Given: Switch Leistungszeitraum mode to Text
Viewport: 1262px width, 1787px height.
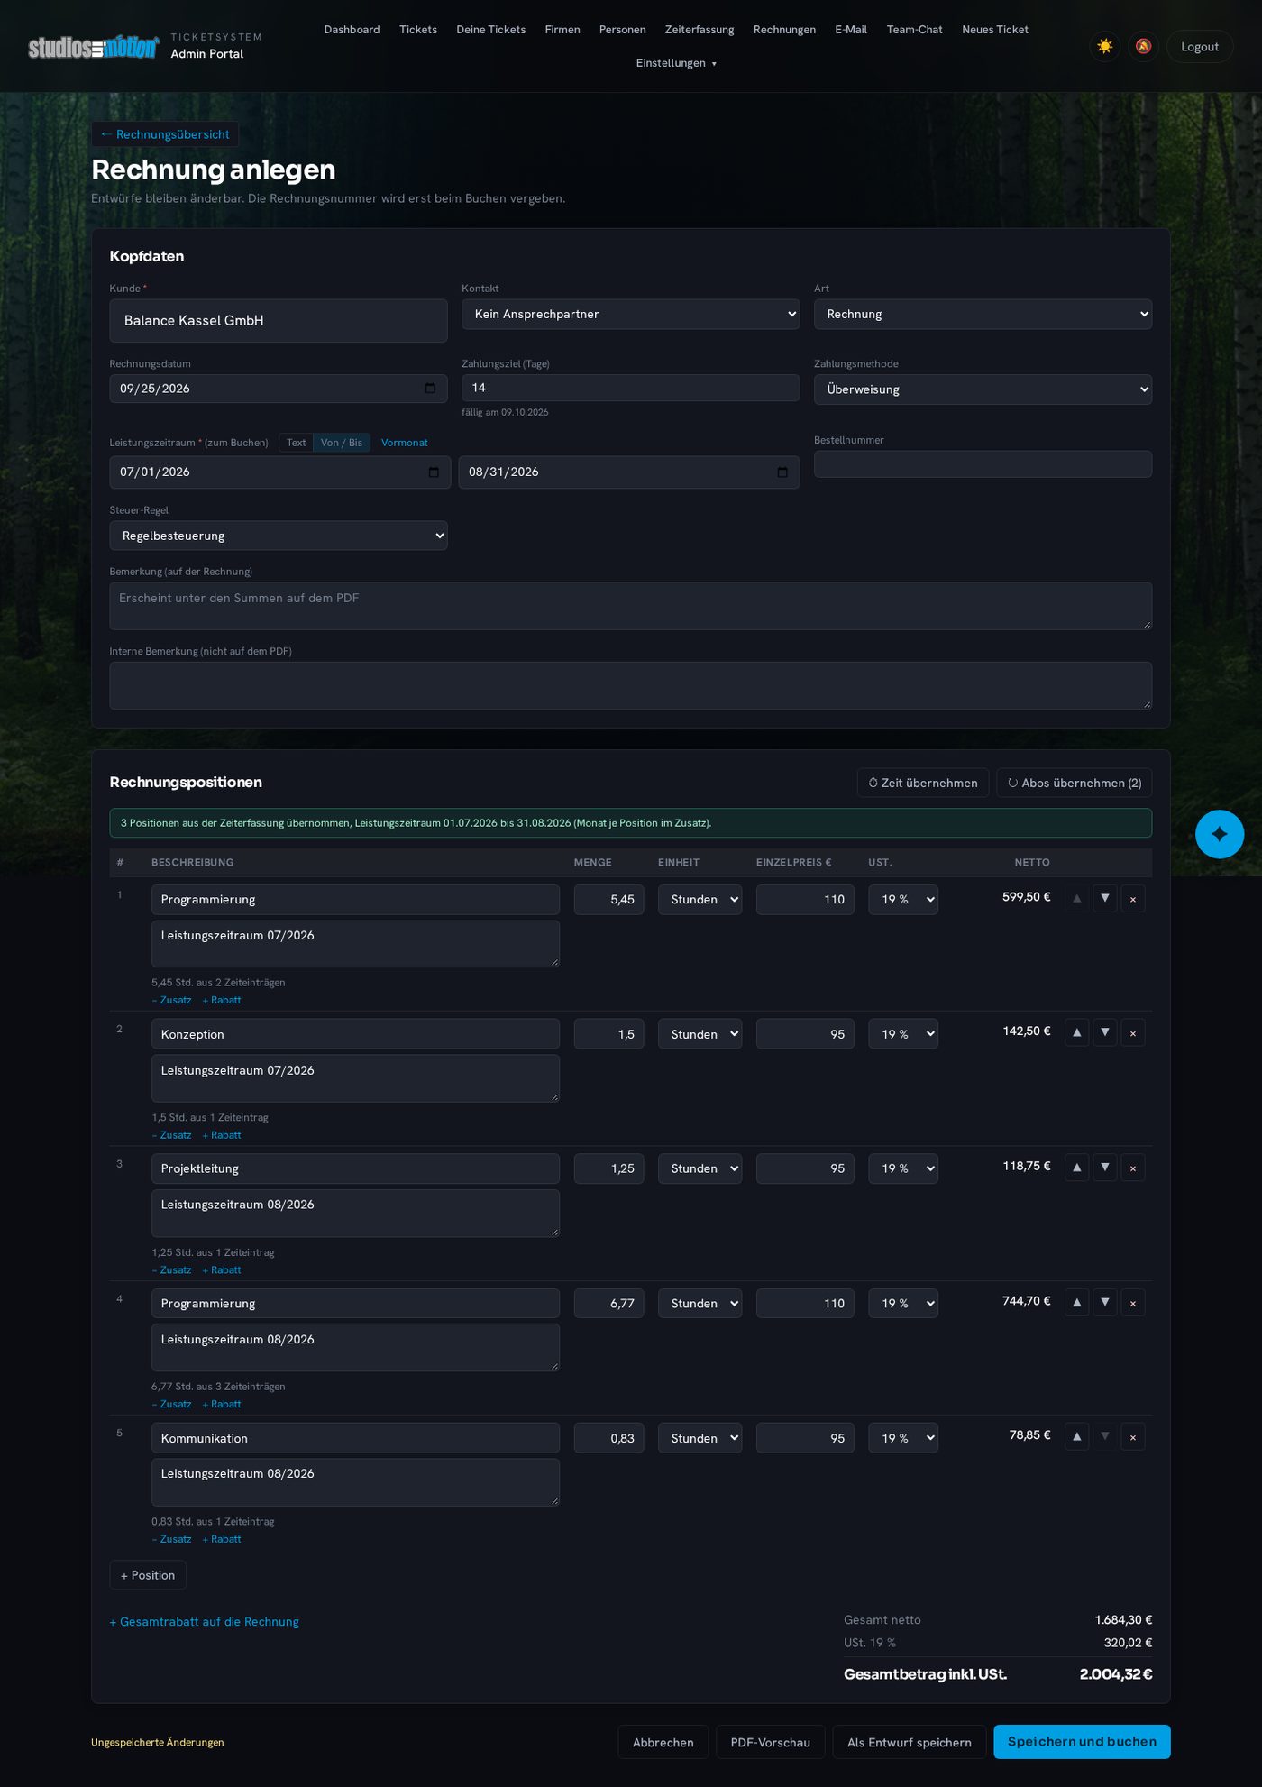Looking at the screenshot, I should [x=296, y=443].
